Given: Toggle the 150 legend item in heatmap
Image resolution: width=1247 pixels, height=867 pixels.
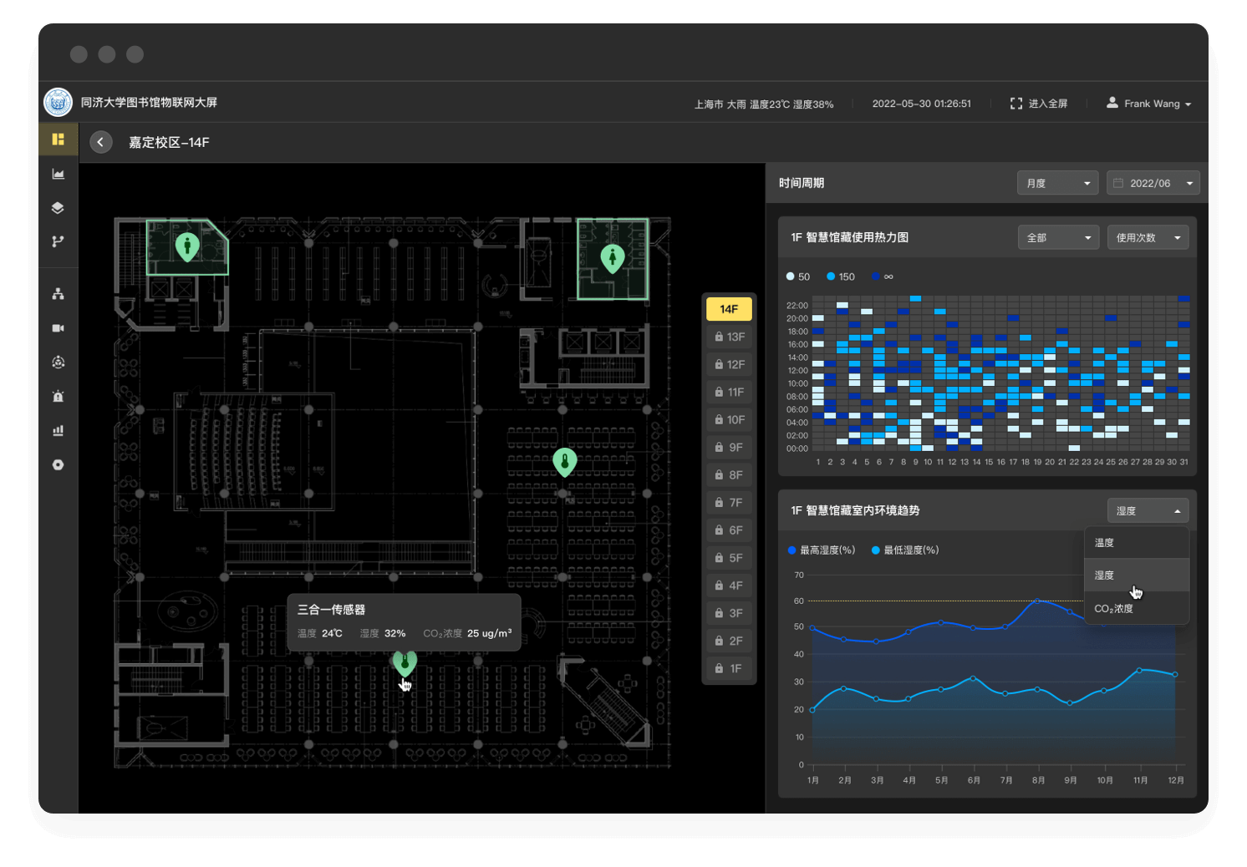Looking at the screenshot, I should [x=841, y=276].
